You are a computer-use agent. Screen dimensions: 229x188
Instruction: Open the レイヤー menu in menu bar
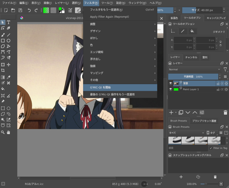pos(62,3)
